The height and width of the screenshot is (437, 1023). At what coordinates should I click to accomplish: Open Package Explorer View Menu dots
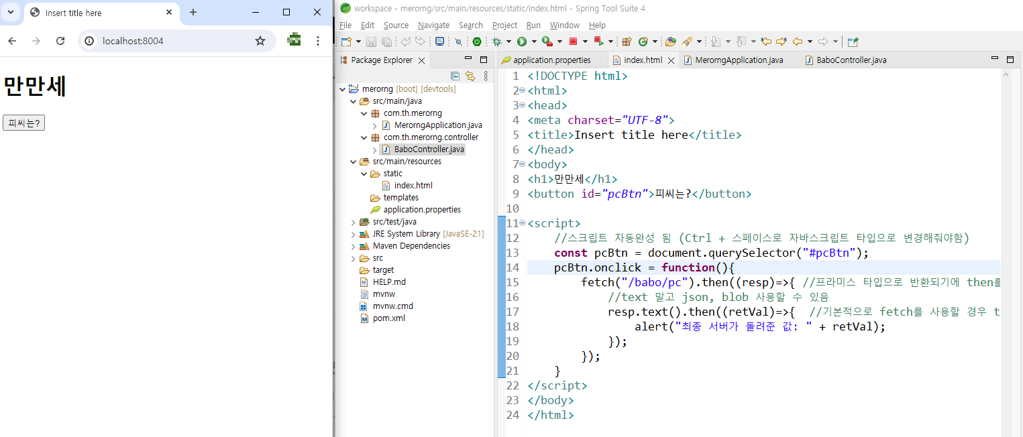[x=486, y=76]
